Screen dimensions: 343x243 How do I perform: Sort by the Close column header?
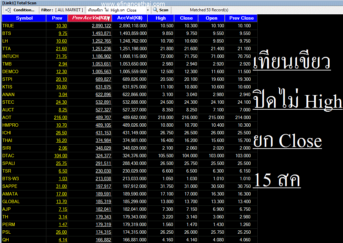(186, 18)
